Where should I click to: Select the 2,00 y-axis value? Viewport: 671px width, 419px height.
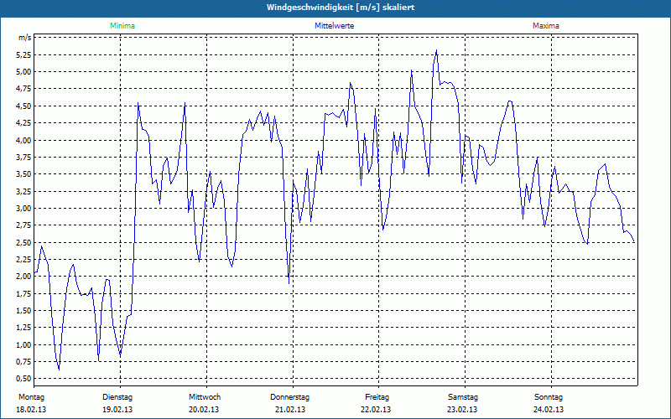tap(24, 277)
